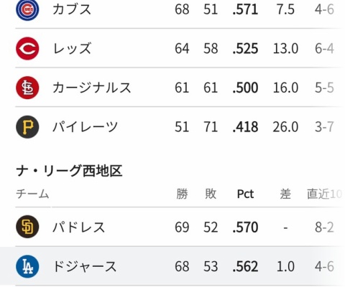The image size is (345, 287).
Task: Click the Padres team logo
Action: point(27,227)
